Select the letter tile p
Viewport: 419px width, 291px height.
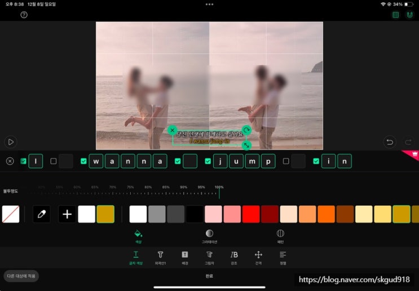(x=268, y=161)
